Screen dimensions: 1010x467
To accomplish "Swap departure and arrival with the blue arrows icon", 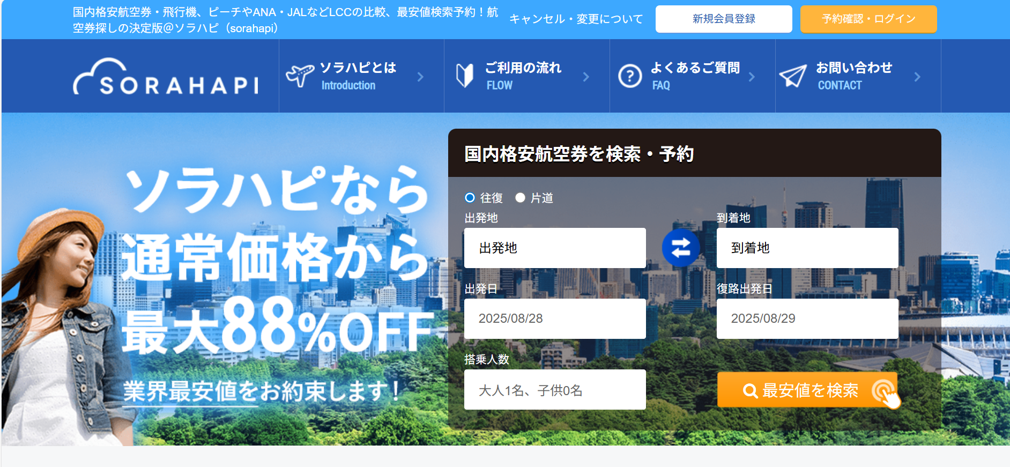I will pyautogui.click(x=681, y=248).
